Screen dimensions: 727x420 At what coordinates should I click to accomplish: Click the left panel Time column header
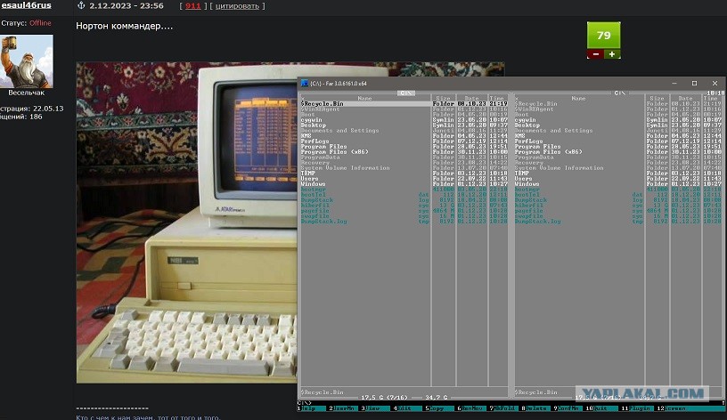(497, 98)
